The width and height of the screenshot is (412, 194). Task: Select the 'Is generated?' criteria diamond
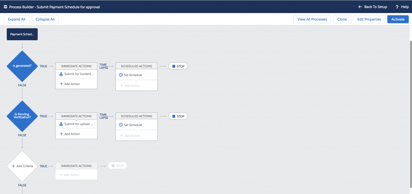click(x=22, y=66)
